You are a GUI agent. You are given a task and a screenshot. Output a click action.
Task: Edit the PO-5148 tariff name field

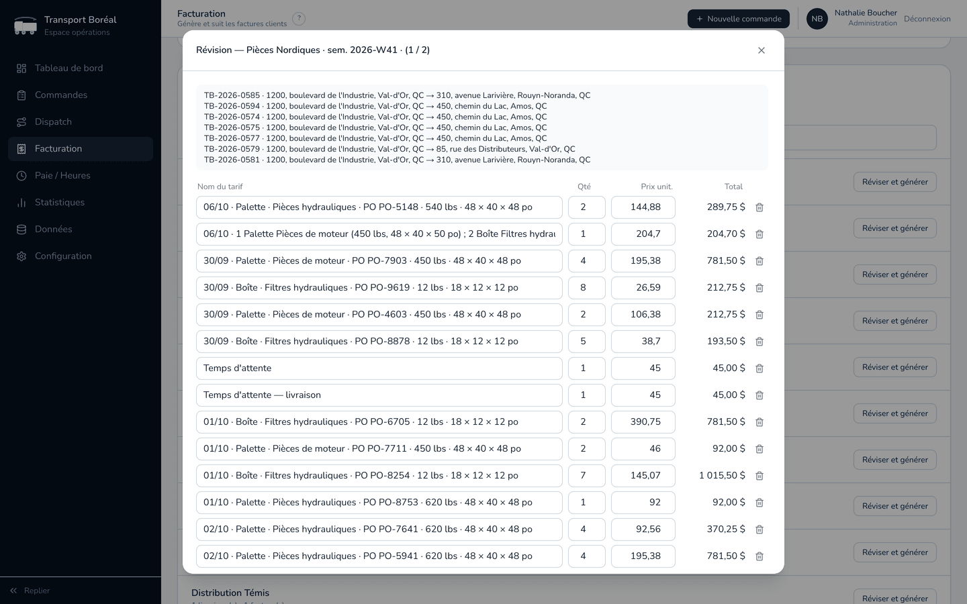click(379, 207)
